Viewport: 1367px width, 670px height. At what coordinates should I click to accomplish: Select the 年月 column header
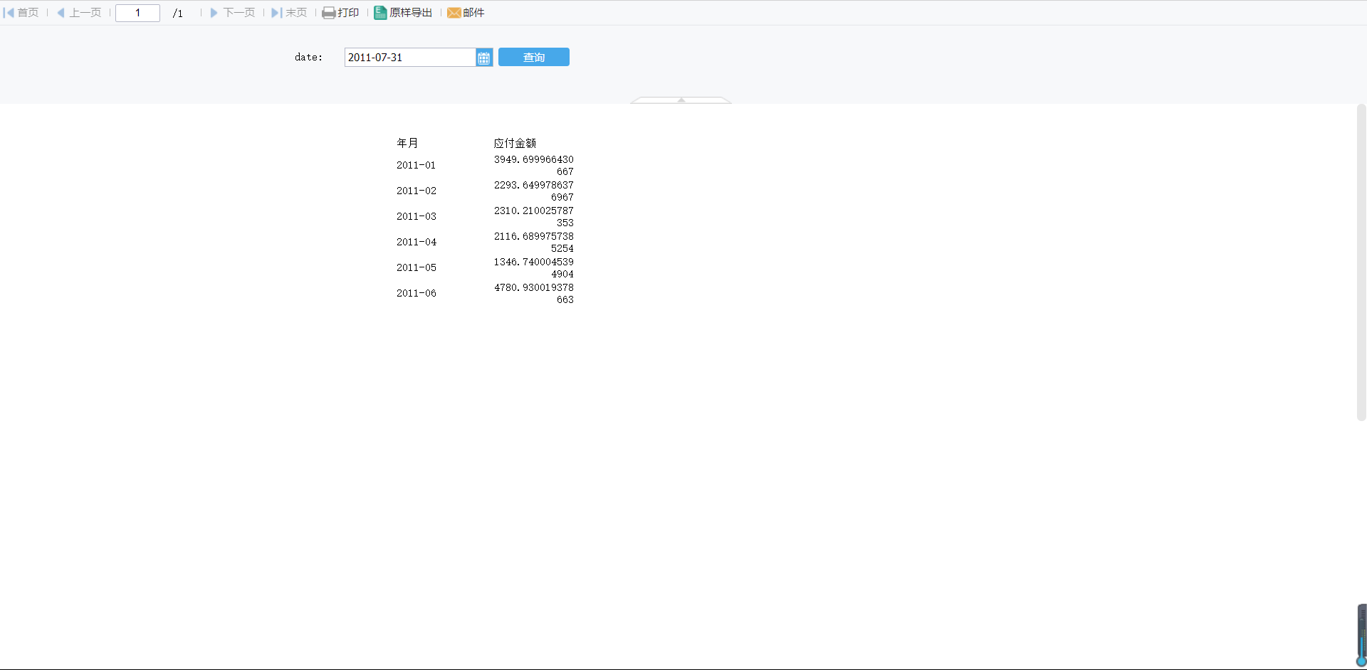(x=407, y=143)
